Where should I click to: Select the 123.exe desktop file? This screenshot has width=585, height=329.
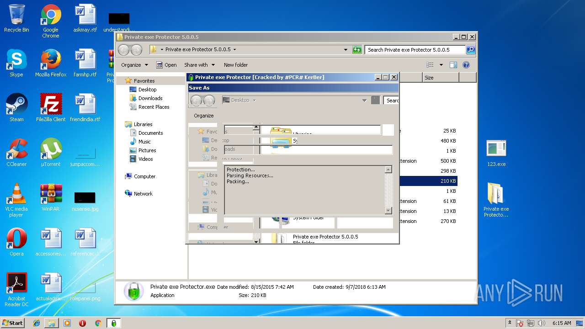(496, 153)
